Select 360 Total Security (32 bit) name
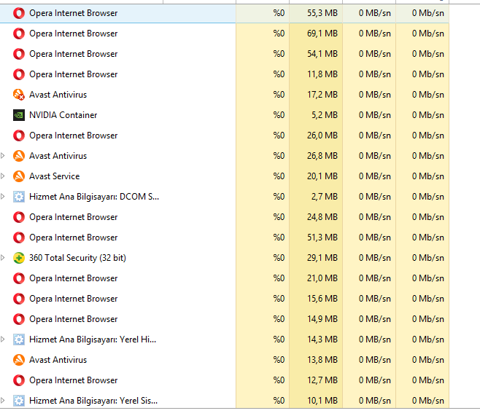This screenshot has width=480, height=416. coord(77,258)
